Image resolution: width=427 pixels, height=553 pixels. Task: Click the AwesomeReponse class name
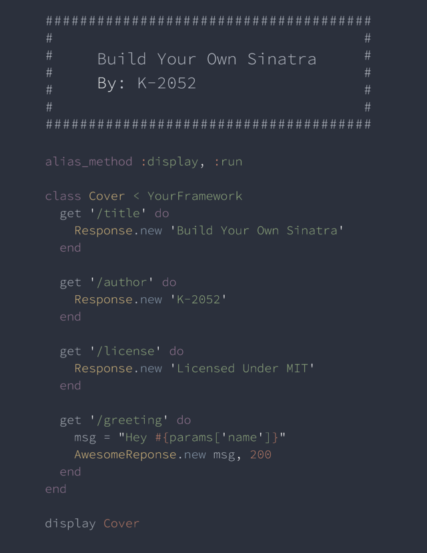click(x=125, y=454)
